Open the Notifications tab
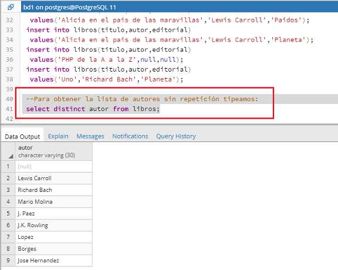 [x=130, y=136]
